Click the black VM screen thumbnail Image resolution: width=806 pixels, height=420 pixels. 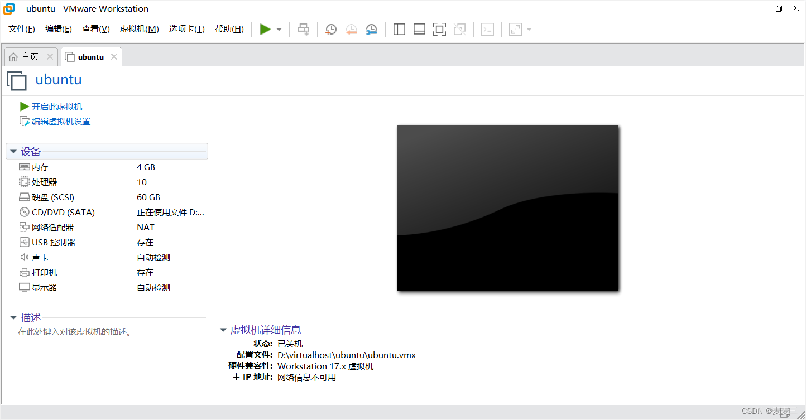coord(508,208)
